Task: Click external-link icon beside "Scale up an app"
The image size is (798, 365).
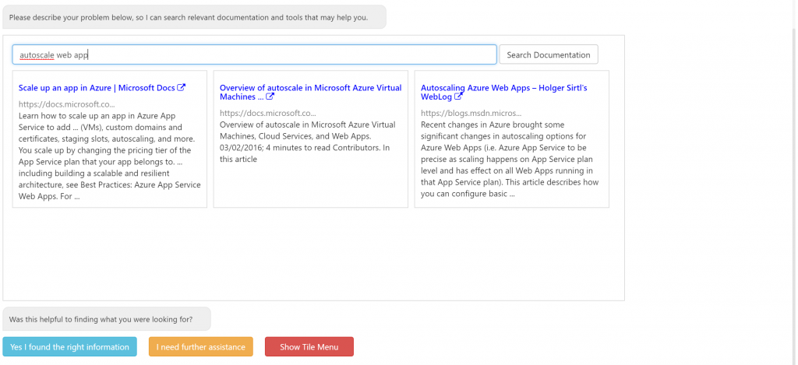Action: coord(182,88)
